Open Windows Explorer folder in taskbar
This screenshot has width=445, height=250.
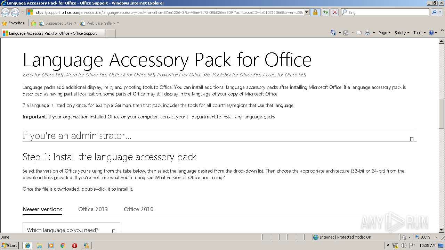[39, 245]
